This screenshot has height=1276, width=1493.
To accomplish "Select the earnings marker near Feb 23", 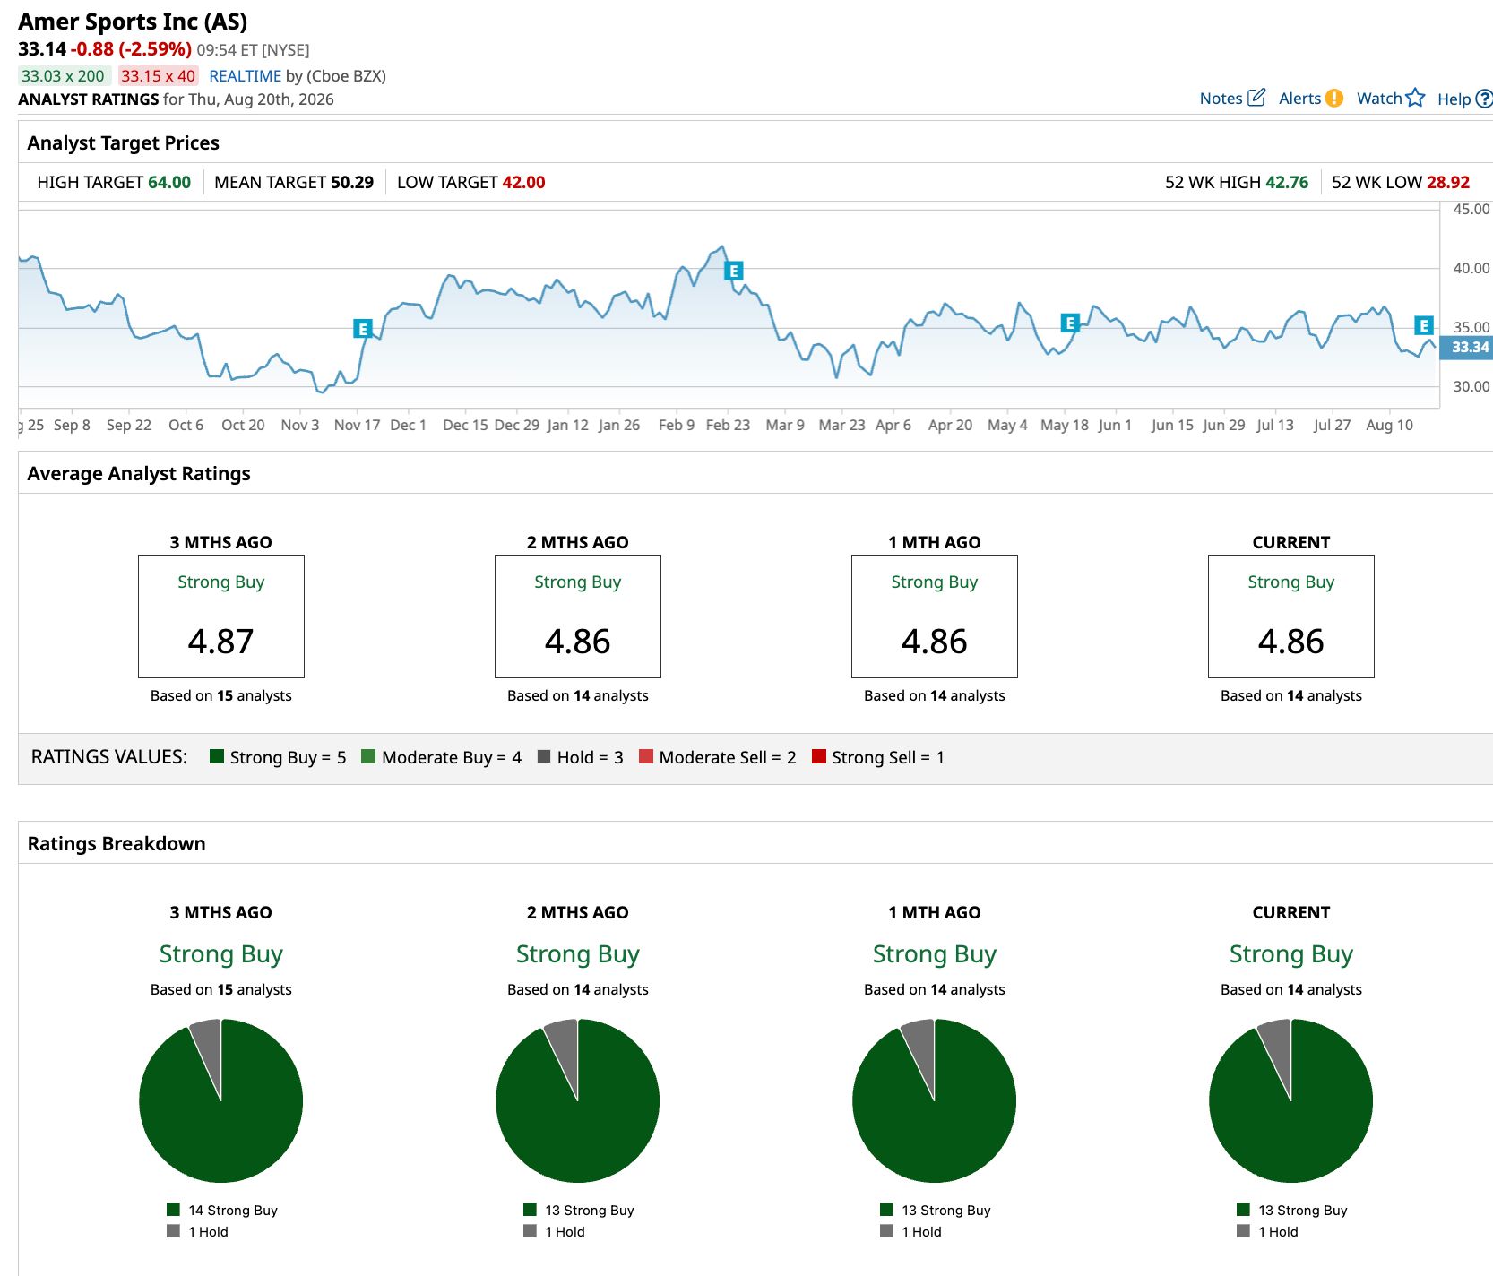I will tap(733, 271).
